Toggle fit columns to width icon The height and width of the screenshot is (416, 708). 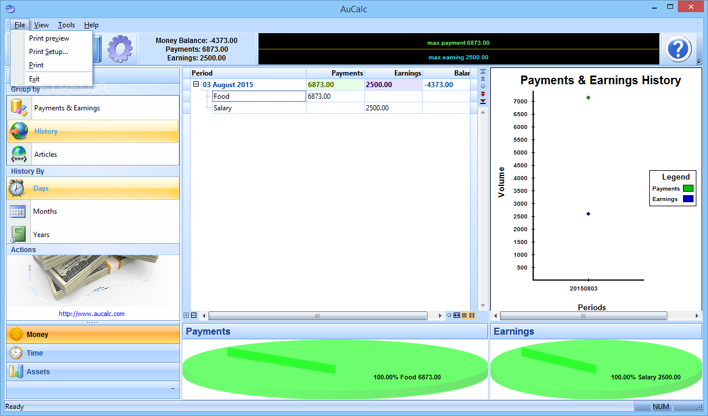click(457, 315)
